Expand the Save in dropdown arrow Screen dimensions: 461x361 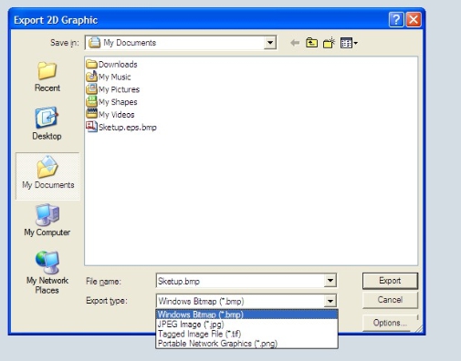tap(270, 43)
